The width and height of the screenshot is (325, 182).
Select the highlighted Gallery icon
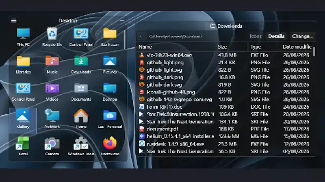[23, 120]
